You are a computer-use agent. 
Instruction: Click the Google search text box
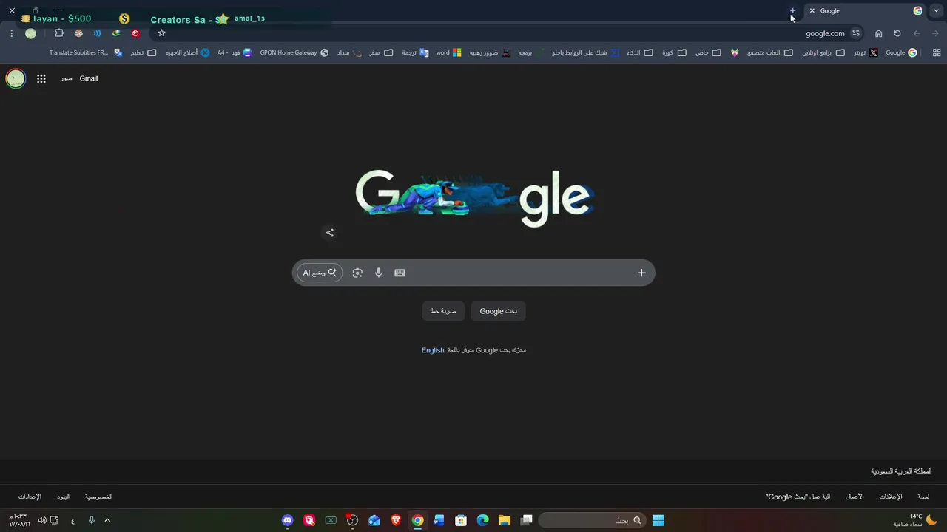click(x=518, y=273)
